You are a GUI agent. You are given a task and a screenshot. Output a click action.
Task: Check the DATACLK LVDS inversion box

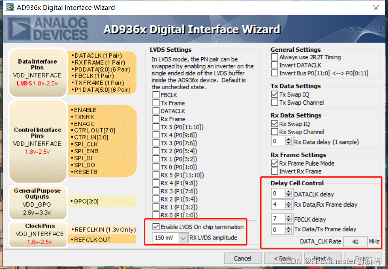156,111
